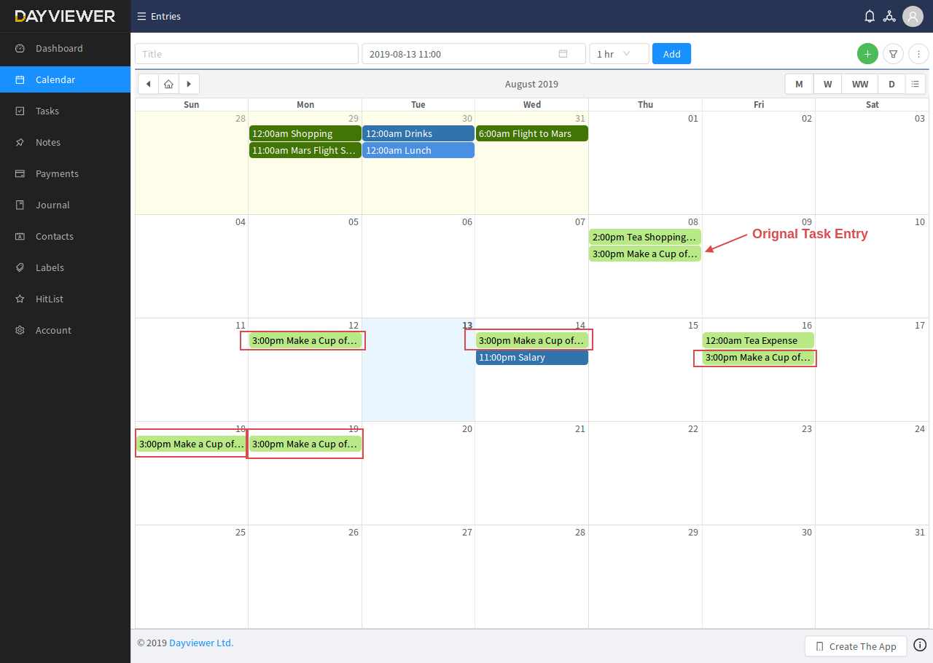
Task: Open the 12:00am Lunch entry
Action: [418, 150]
